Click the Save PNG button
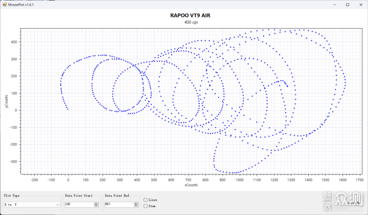368x215 pixels. pos(353,203)
